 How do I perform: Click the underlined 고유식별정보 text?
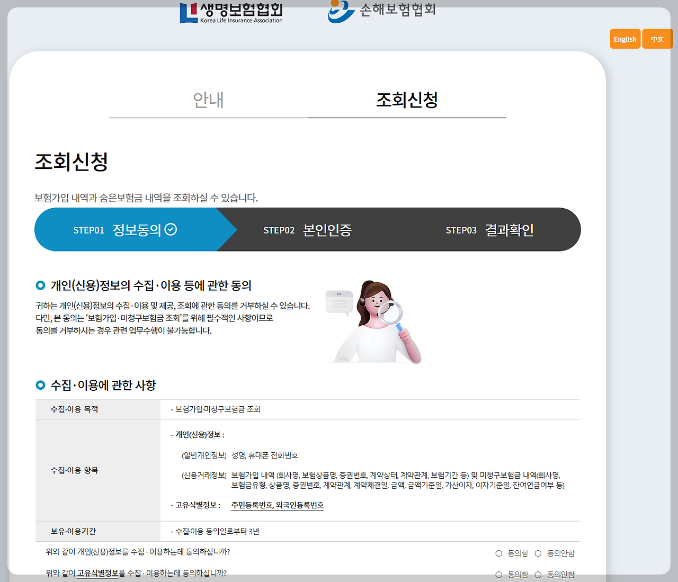click(x=97, y=574)
